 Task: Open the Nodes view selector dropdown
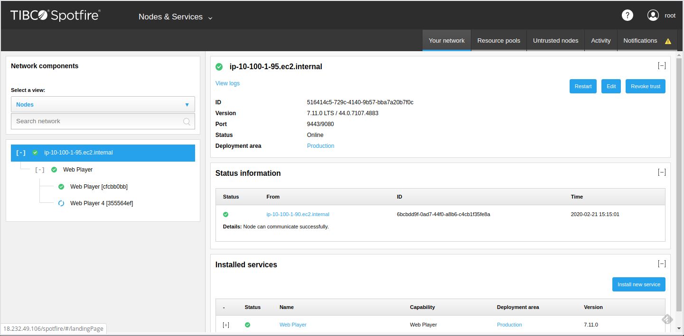[103, 105]
